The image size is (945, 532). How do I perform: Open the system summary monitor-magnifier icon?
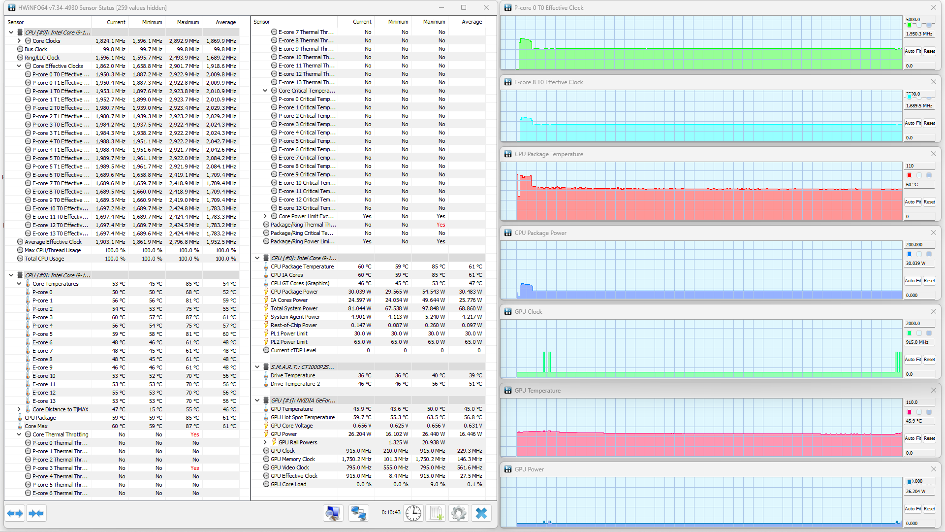(333, 513)
